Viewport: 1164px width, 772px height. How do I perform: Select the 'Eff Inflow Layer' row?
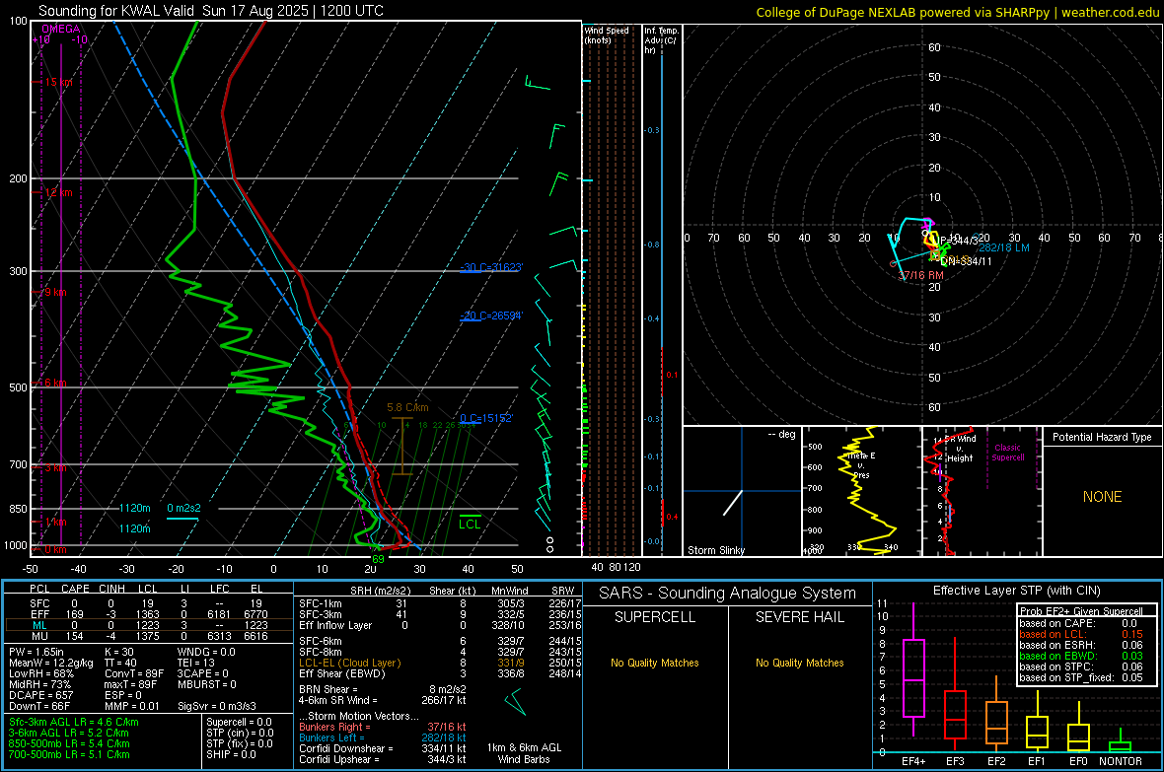[440, 625]
